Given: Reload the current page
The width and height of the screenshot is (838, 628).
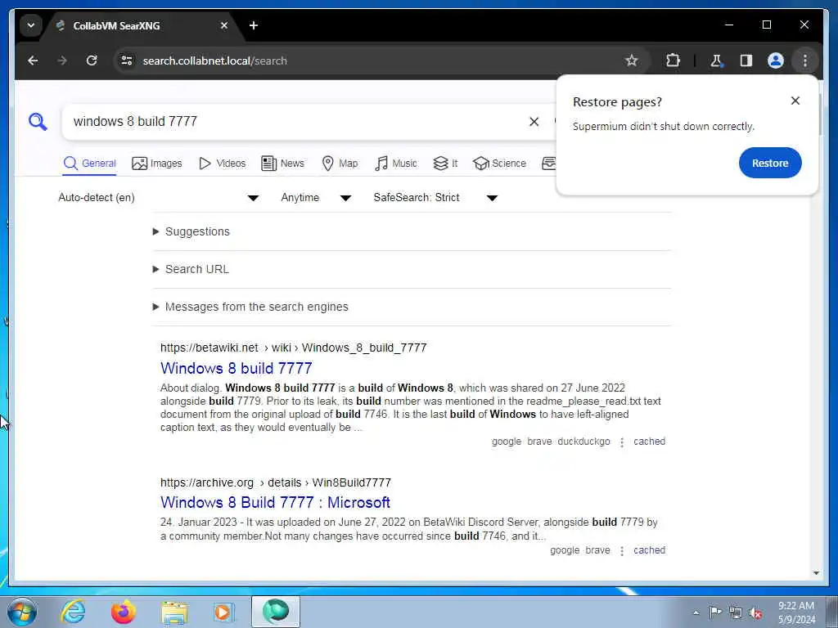Looking at the screenshot, I should point(92,61).
